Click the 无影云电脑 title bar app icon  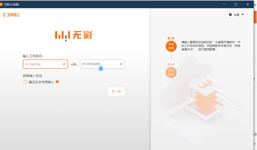point(1,4)
